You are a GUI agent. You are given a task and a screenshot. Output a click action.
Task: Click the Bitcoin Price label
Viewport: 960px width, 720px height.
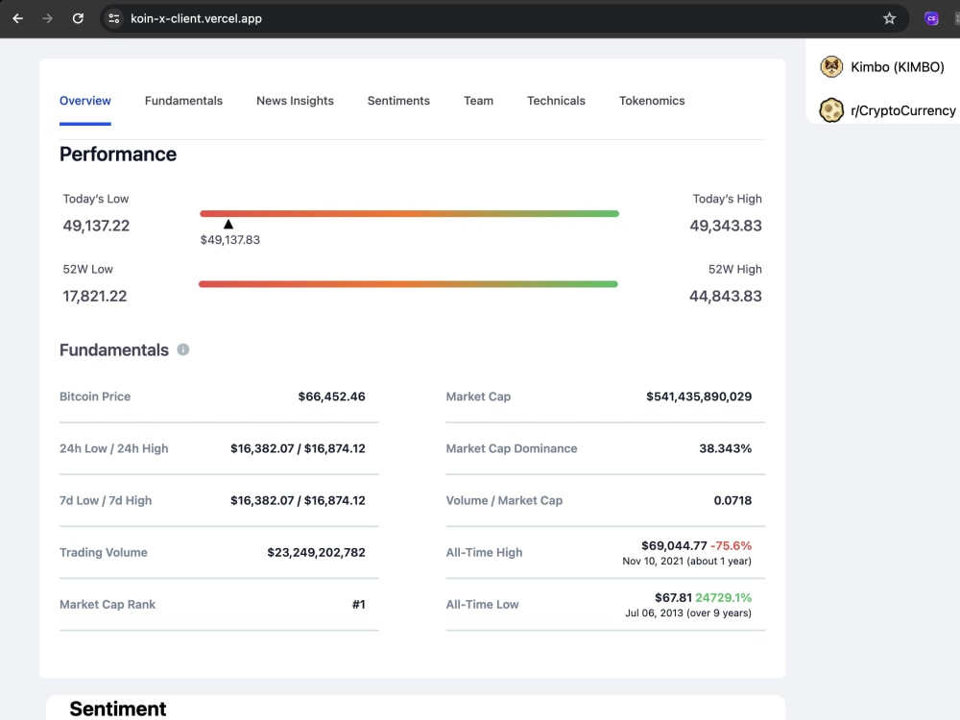click(x=95, y=396)
